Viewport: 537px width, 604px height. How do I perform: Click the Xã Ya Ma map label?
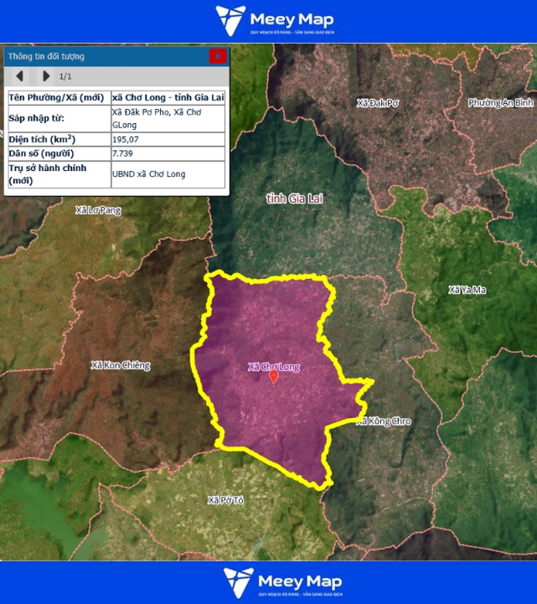467,290
